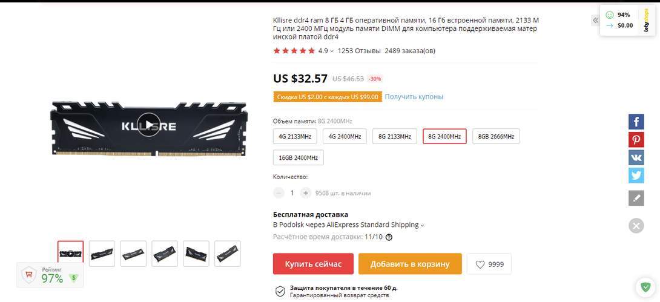Open delivery time help question mark

[389, 237]
